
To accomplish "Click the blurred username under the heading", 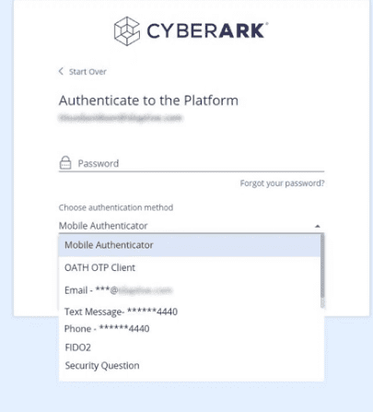I will pos(121,117).
